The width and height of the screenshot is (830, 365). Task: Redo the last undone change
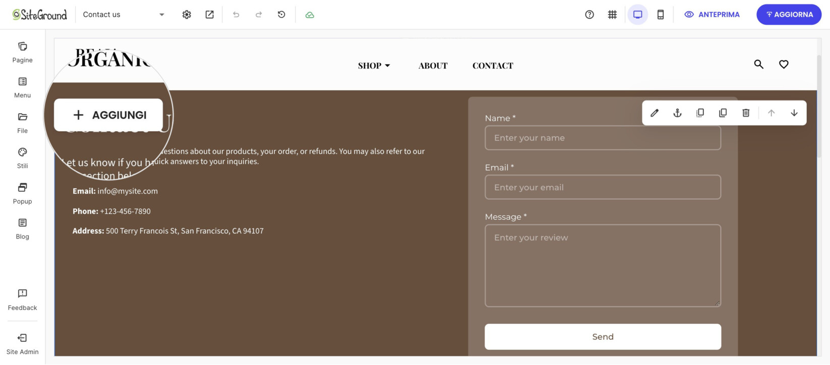(x=259, y=15)
